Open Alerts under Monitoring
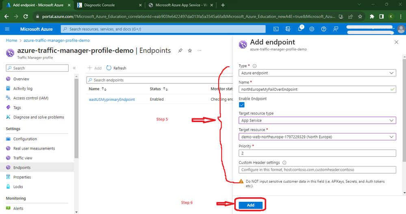Image resolution: width=406 pixels, height=214 pixels. (x=18, y=208)
